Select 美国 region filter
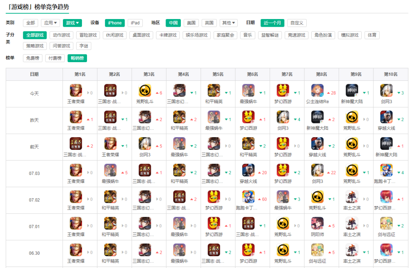Image resolution: width=412 pixels, height=268 pixels. point(191,23)
